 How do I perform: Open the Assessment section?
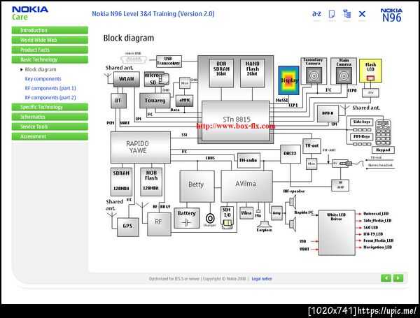(50, 136)
